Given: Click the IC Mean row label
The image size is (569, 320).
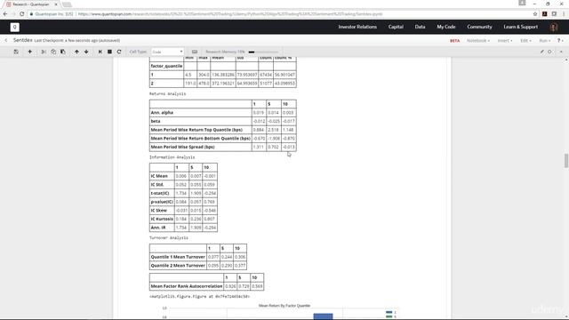Looking at the screenshot, I should [x=159, y=176].
